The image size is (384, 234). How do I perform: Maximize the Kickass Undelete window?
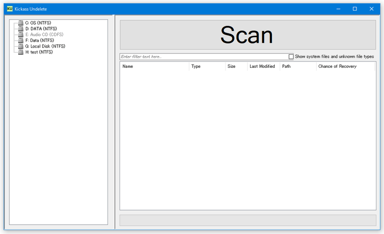[355, 9]
